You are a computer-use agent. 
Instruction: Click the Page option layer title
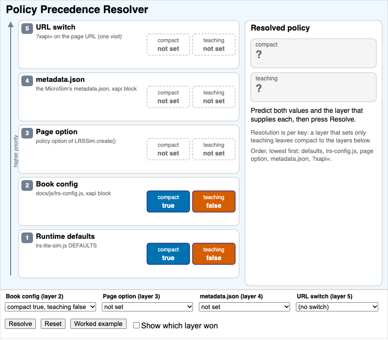tap(57, 132)
